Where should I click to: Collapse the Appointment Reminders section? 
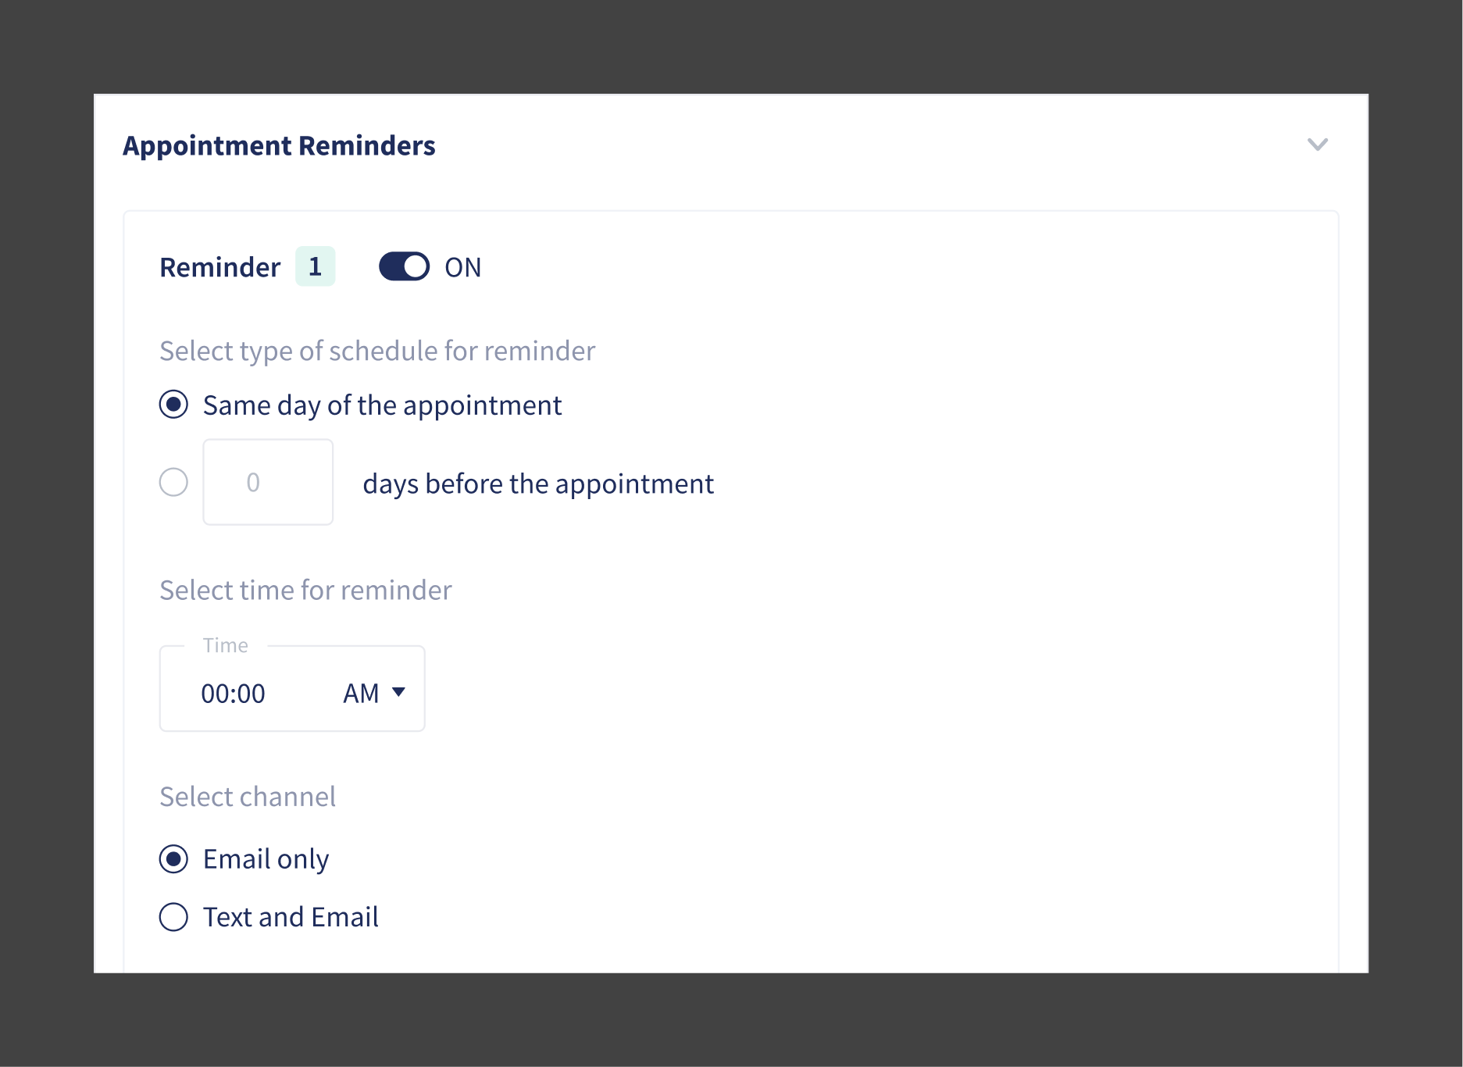point(1318,145)
